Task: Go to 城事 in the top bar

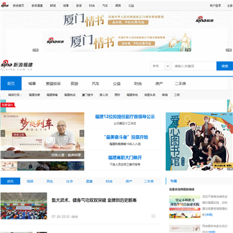Action: tap(66, 6)
